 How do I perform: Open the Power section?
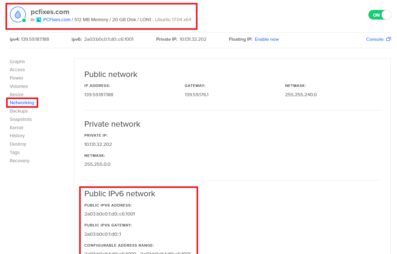click(16, 78)
